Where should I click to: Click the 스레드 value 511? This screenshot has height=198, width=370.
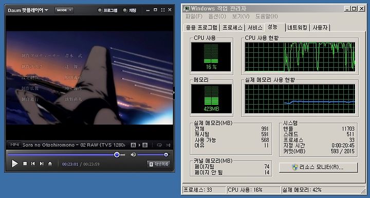[x=350, y=134]
